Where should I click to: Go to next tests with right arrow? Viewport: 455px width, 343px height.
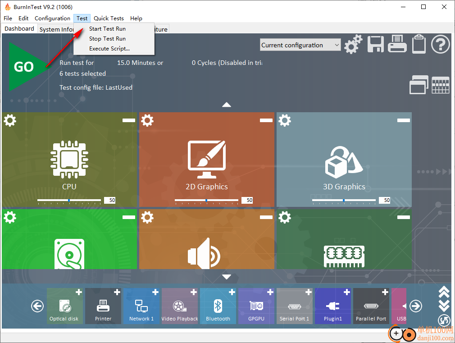point(416,306)
